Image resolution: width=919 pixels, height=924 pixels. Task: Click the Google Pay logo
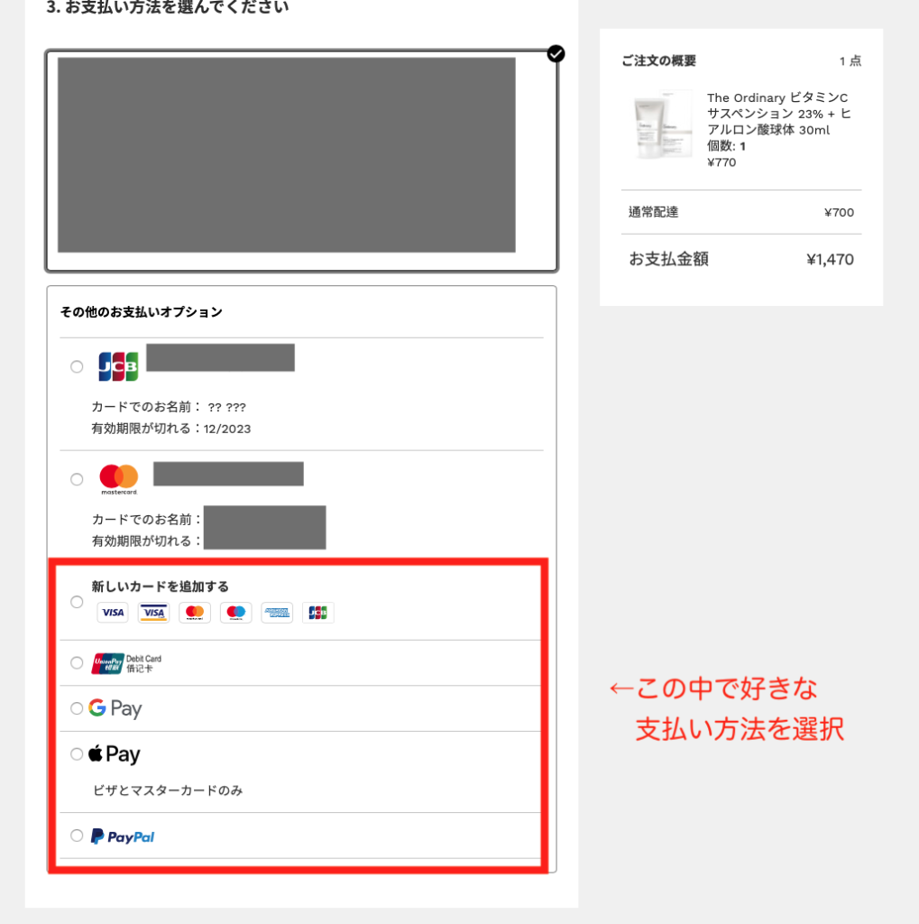[x=115, y=708]
